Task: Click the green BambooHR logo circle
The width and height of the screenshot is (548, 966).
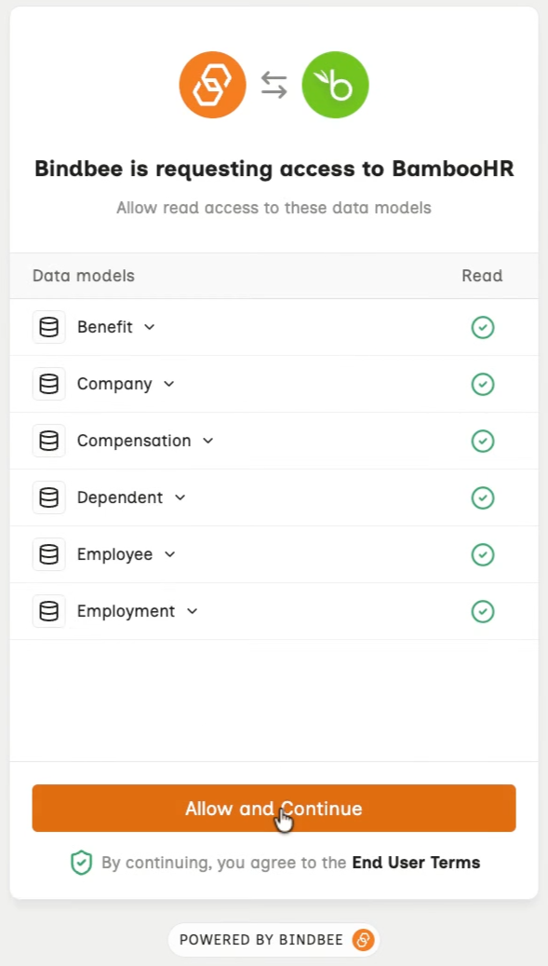Action: [335, 85]
